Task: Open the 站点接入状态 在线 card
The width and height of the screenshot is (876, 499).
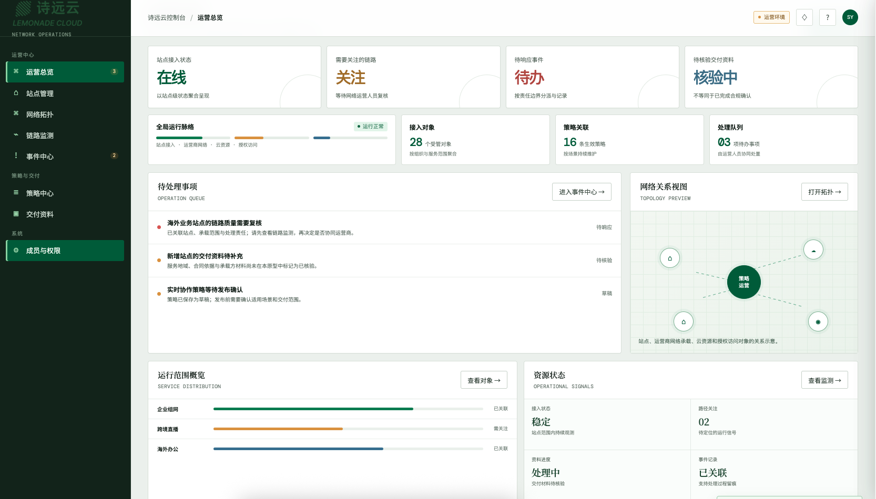Action: [x=235, y=77]
